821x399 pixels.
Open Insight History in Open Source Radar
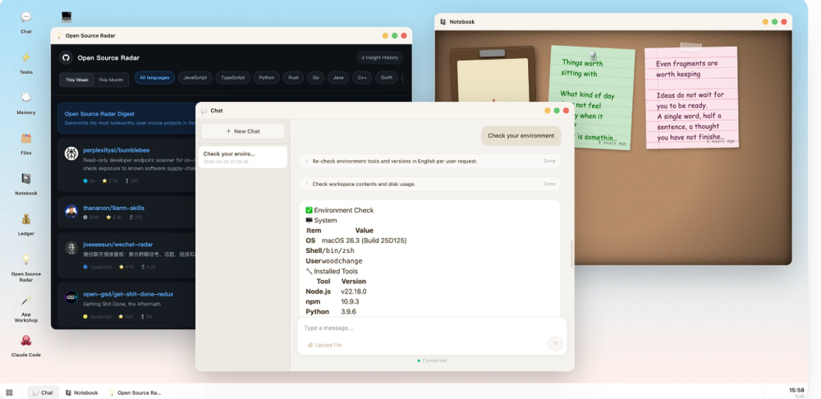point(379,57)
